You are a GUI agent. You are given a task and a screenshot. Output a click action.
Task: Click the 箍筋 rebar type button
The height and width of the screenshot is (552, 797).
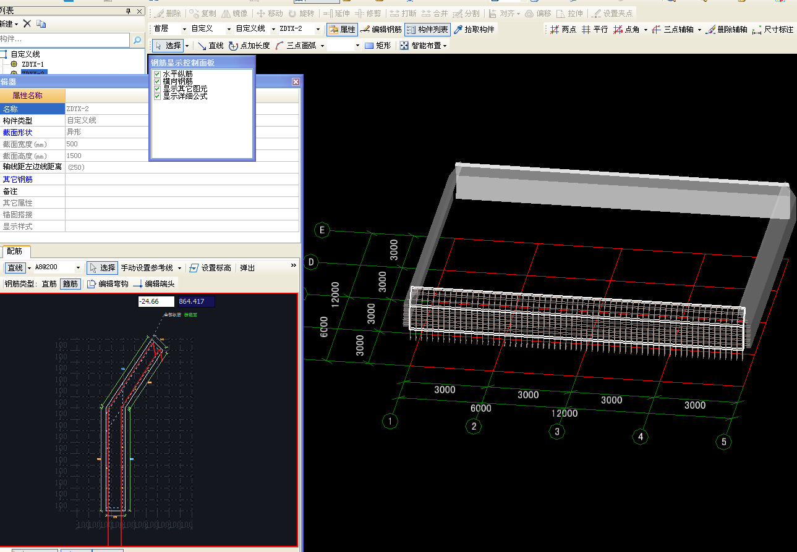pos(70,284)
